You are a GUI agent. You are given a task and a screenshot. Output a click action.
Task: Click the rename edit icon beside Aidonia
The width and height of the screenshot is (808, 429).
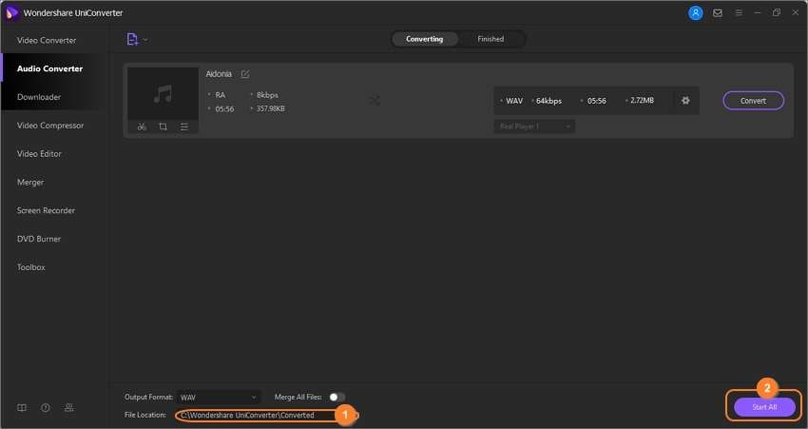245,74
